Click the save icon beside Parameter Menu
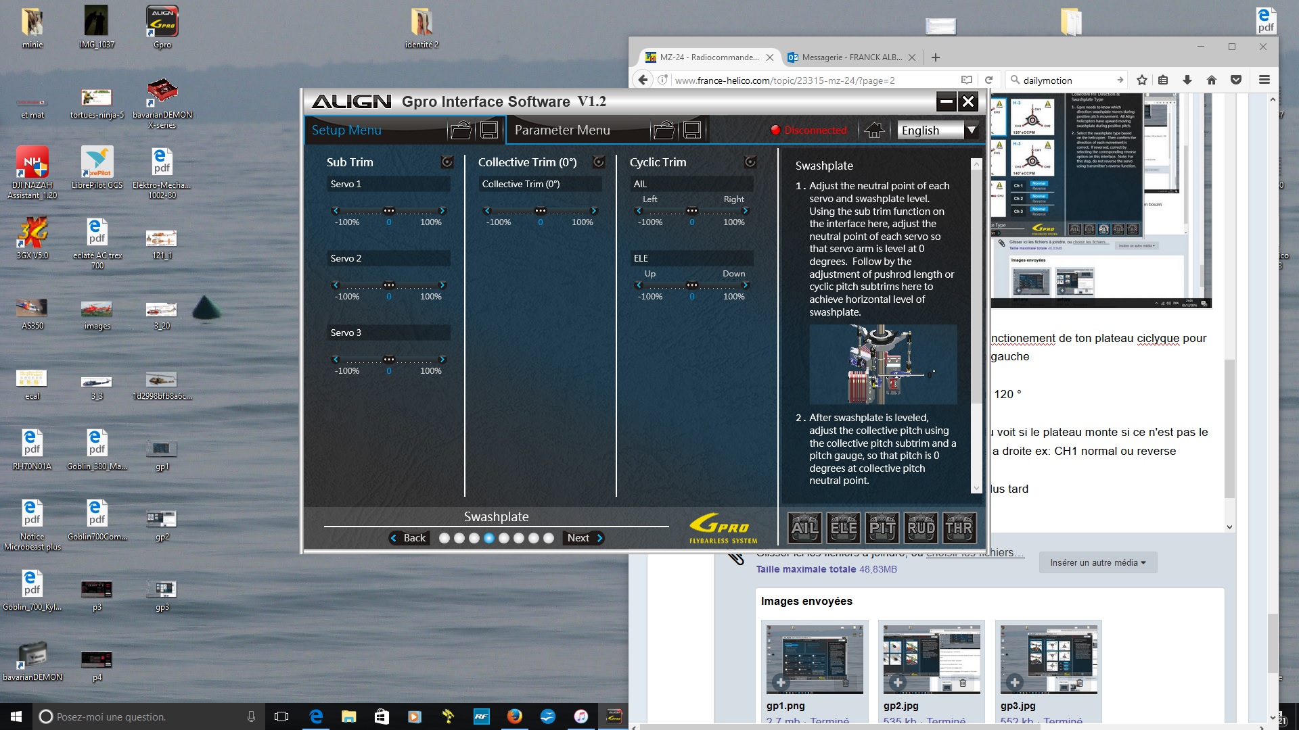 (692, 130)
